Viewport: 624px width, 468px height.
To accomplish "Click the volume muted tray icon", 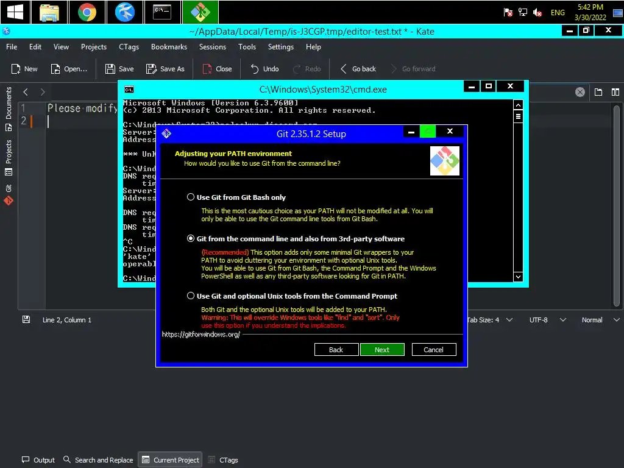I will click(x=537, y=12).
